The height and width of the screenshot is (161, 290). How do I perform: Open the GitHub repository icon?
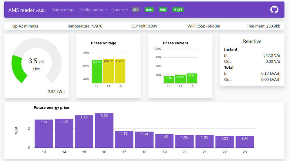[x=274, y=10]
